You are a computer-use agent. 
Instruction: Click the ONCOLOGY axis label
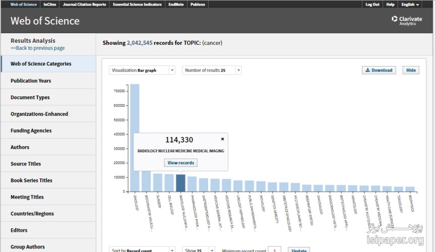pos(136,203)
